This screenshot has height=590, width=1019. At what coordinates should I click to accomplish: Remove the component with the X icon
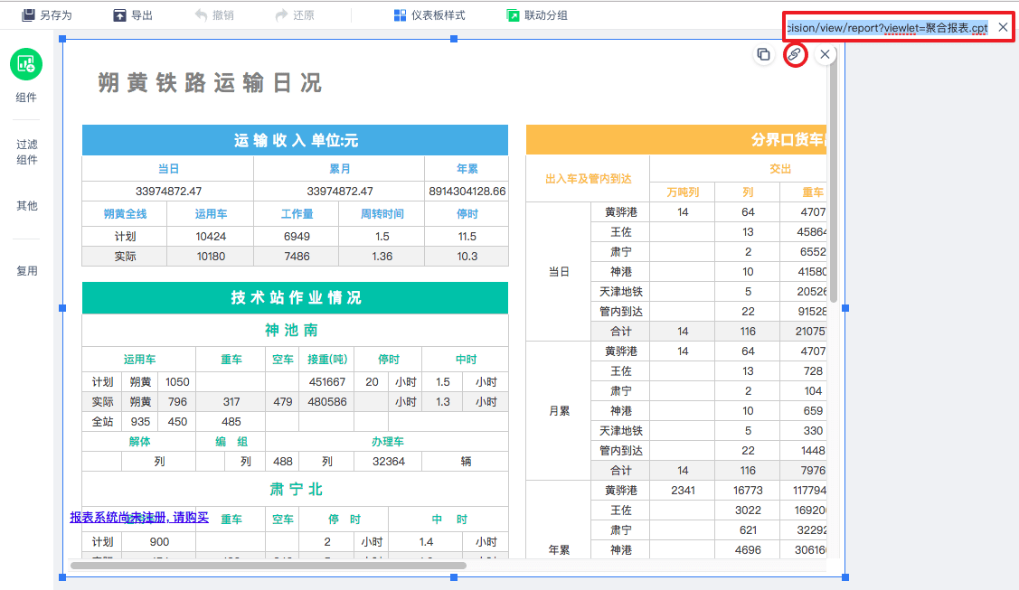pos(825,55)
